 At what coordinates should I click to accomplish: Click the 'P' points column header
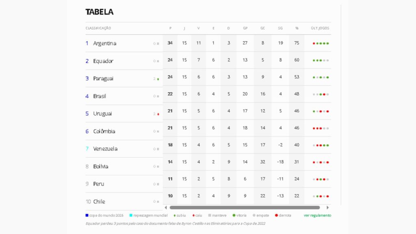click(170, 28)
